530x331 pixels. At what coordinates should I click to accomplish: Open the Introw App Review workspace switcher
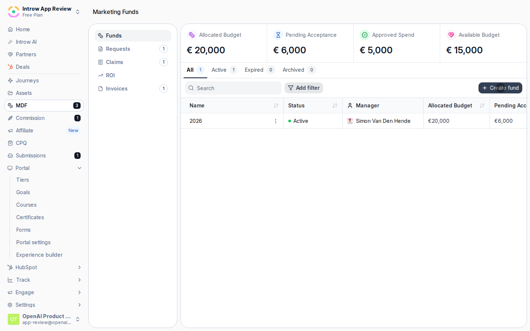click(x=44, y=12)
